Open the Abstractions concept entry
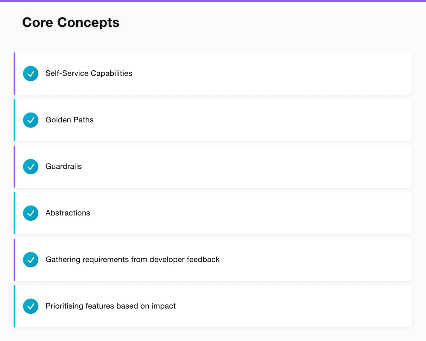The width and height of the screenshot is (426, 341). [213, 213]
